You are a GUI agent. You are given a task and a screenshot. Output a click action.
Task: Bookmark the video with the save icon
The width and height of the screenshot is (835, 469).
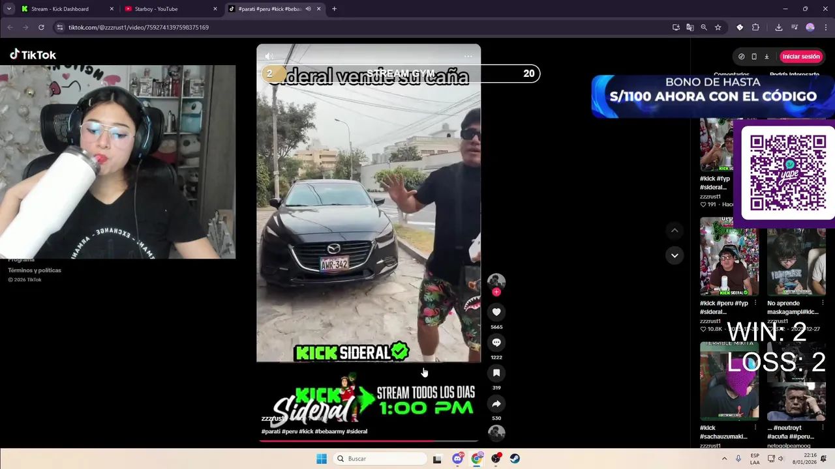click(496, 373)
